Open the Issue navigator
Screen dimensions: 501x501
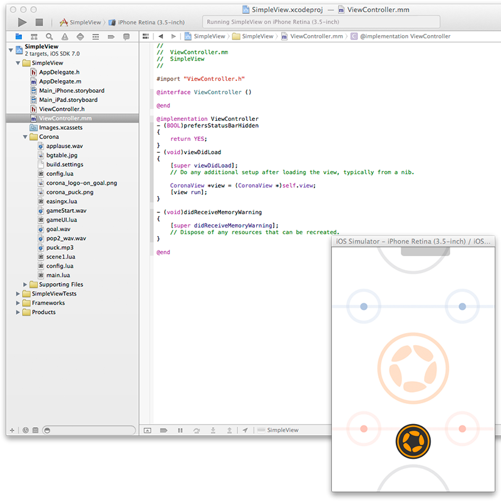coord(64,36)
